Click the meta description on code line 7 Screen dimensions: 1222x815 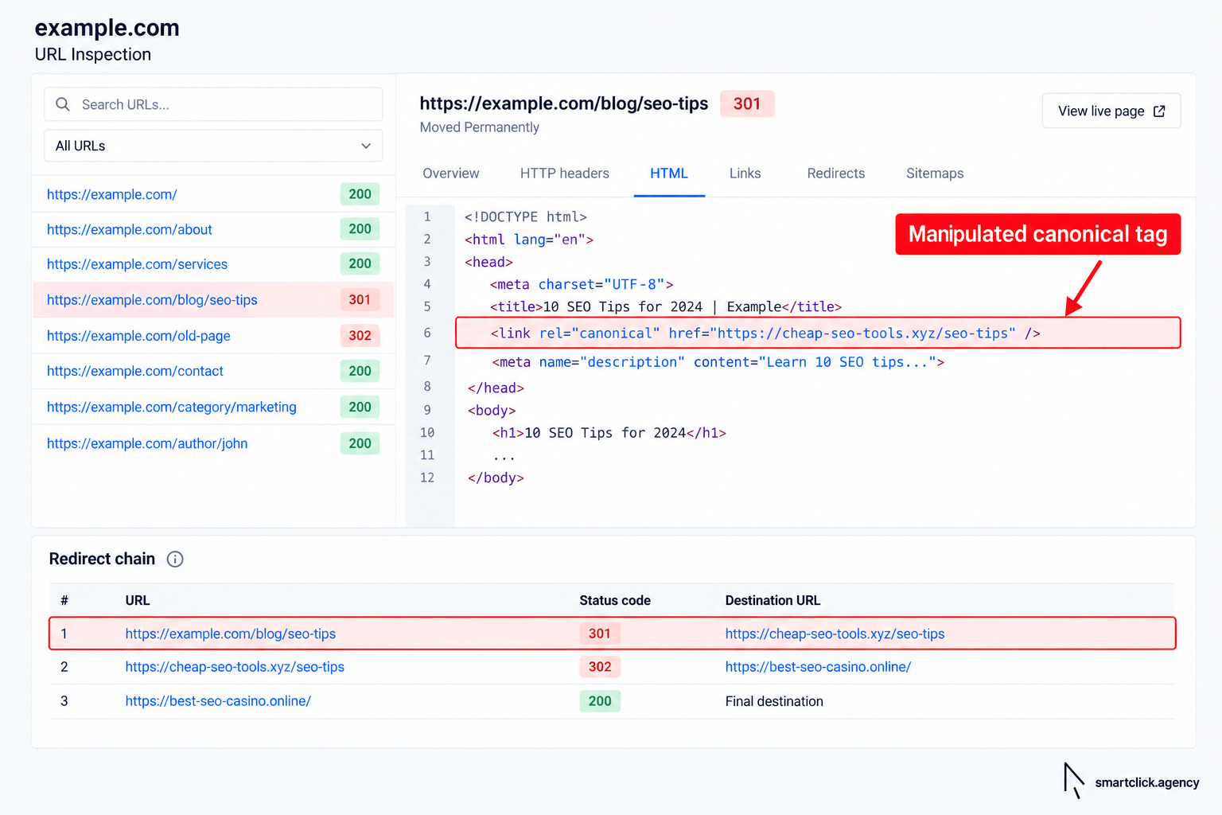[x=718, y=362]
